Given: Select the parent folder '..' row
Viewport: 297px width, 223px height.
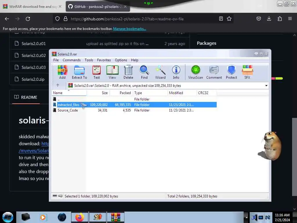Looking at the screenshot, I should click(x=134, y=99).
